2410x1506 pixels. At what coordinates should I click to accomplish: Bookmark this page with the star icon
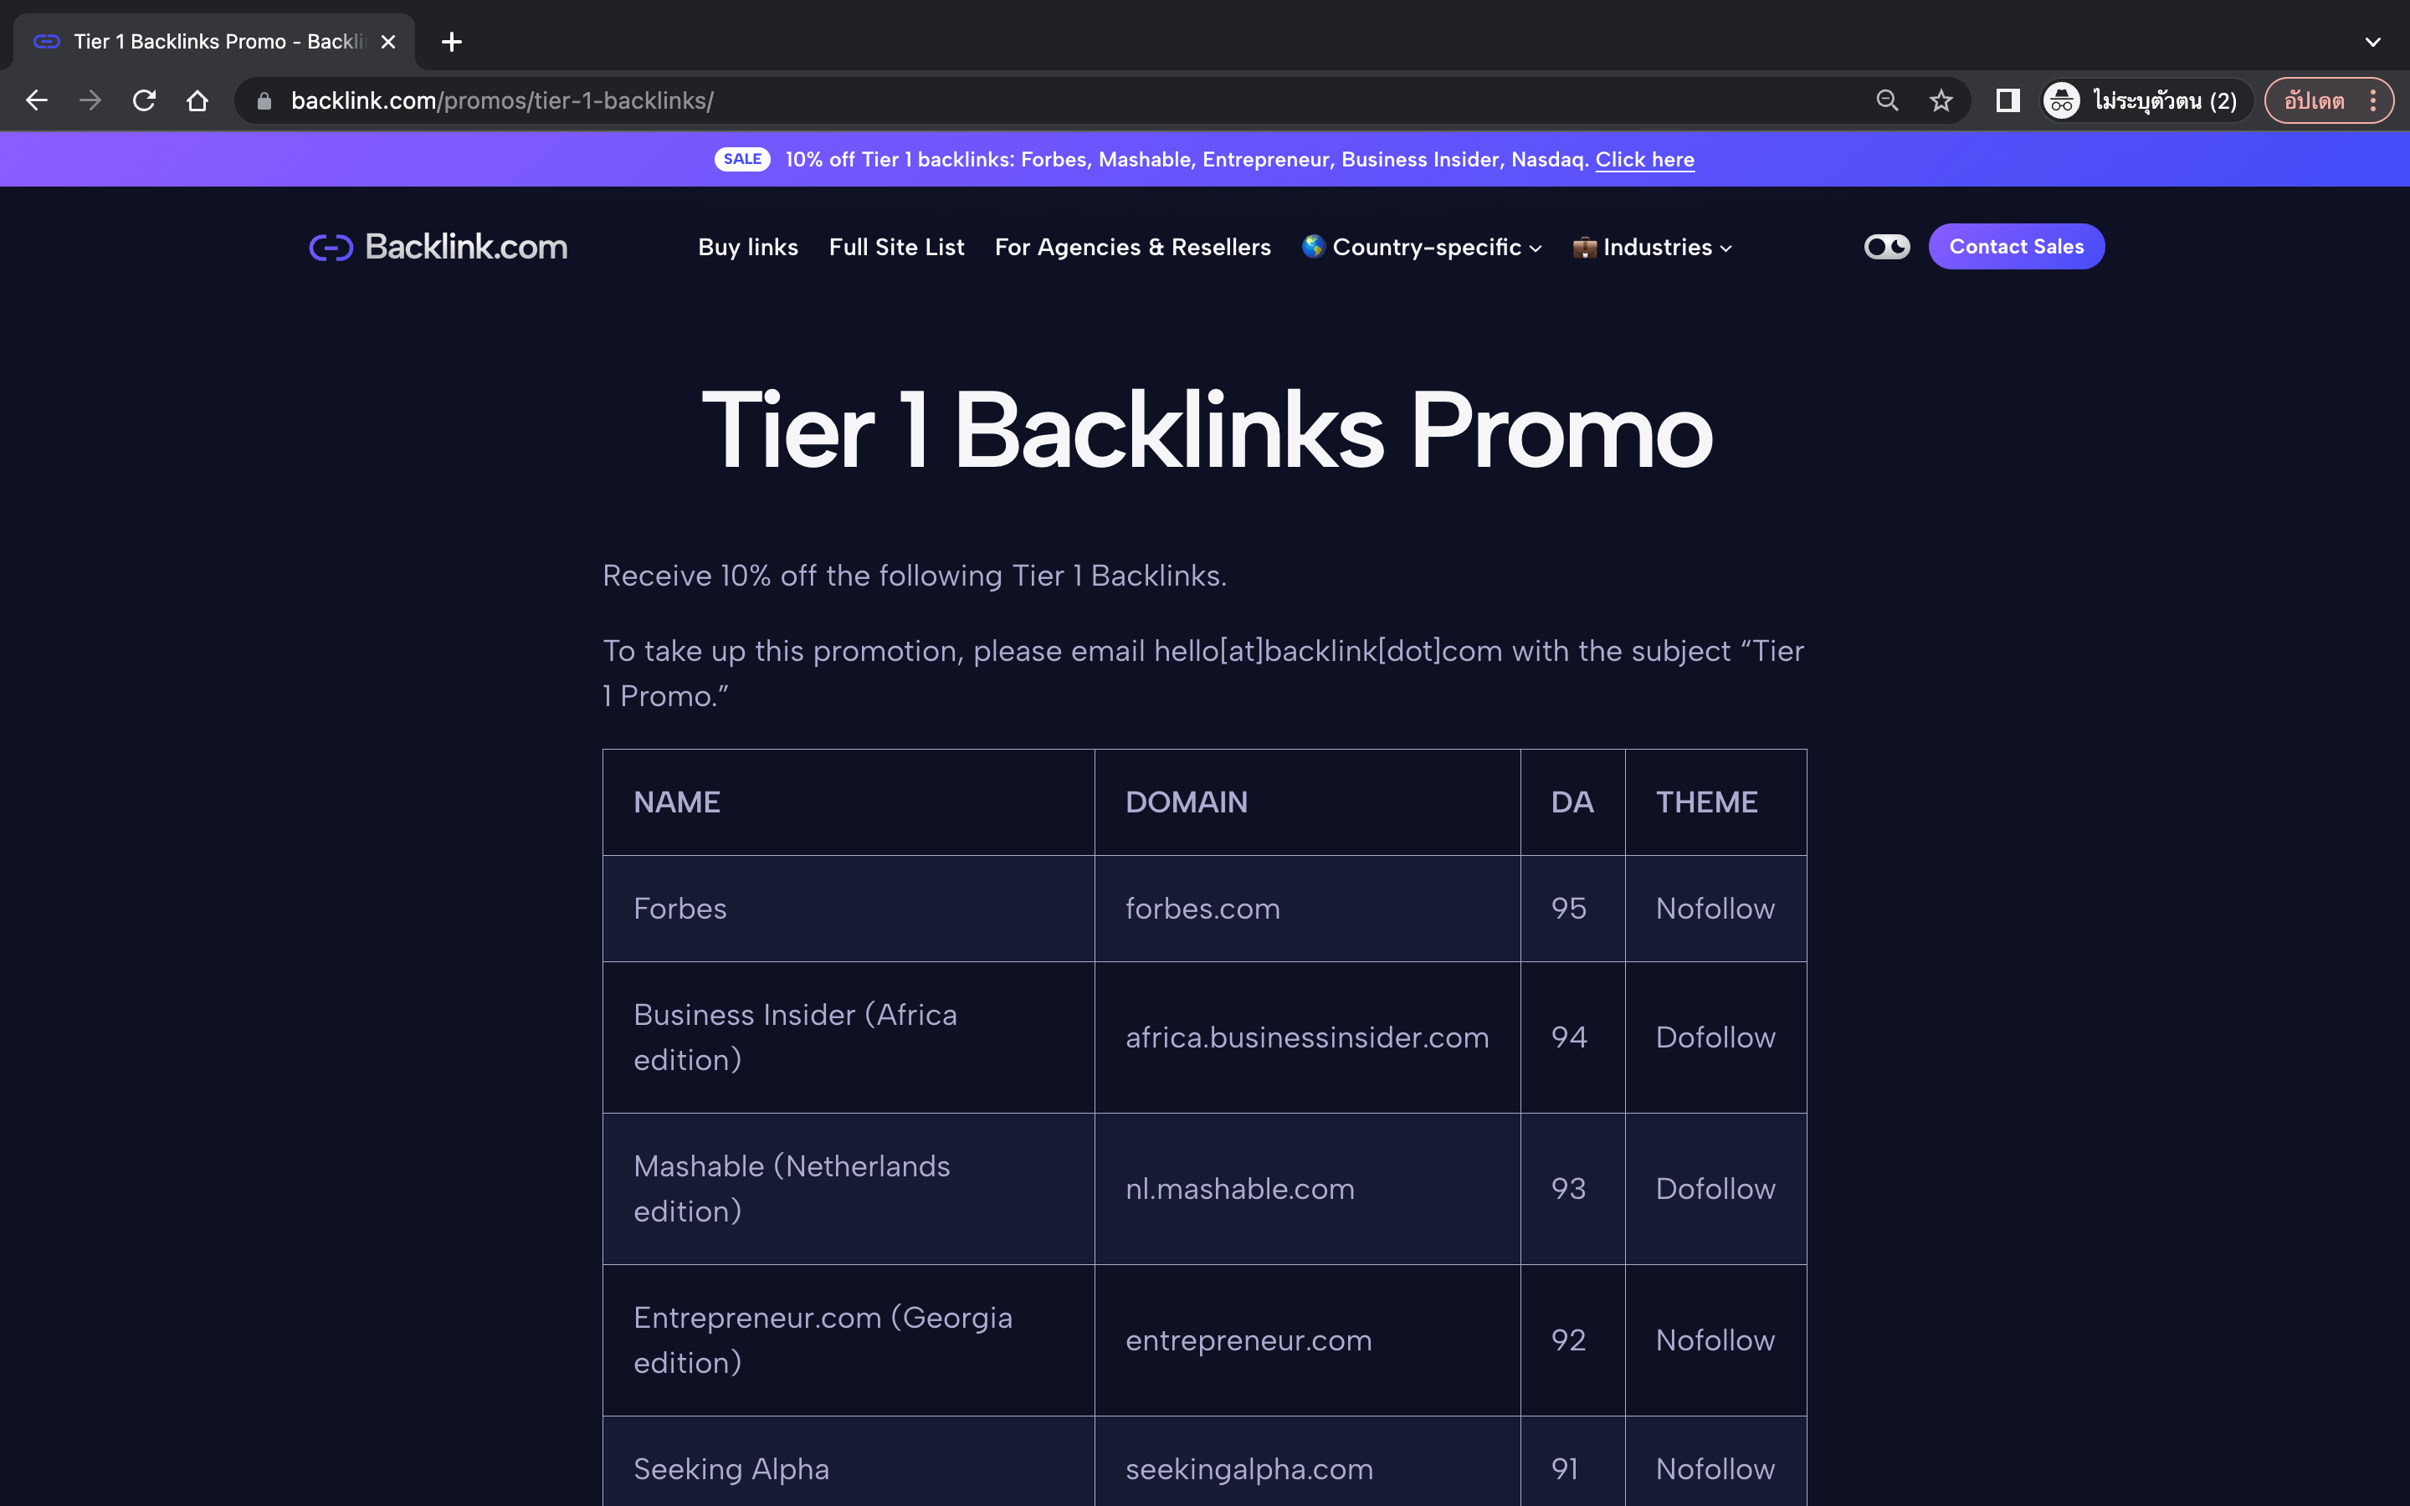coord(1941,100)
